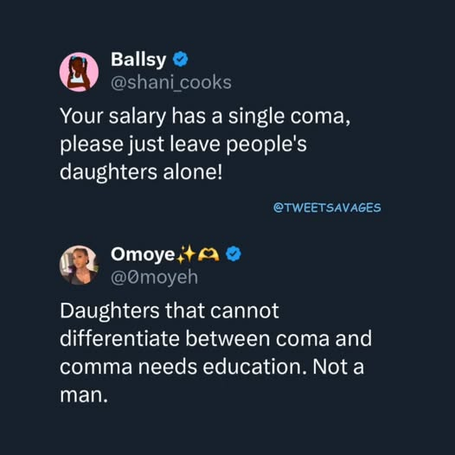Click the 'daughters alone!' line
The height and width of the screenshot is (455, 455).
coord(141,172)
